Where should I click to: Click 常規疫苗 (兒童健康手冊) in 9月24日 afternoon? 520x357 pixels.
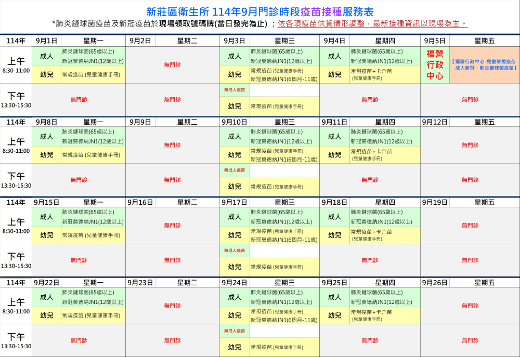click(277, 347)
